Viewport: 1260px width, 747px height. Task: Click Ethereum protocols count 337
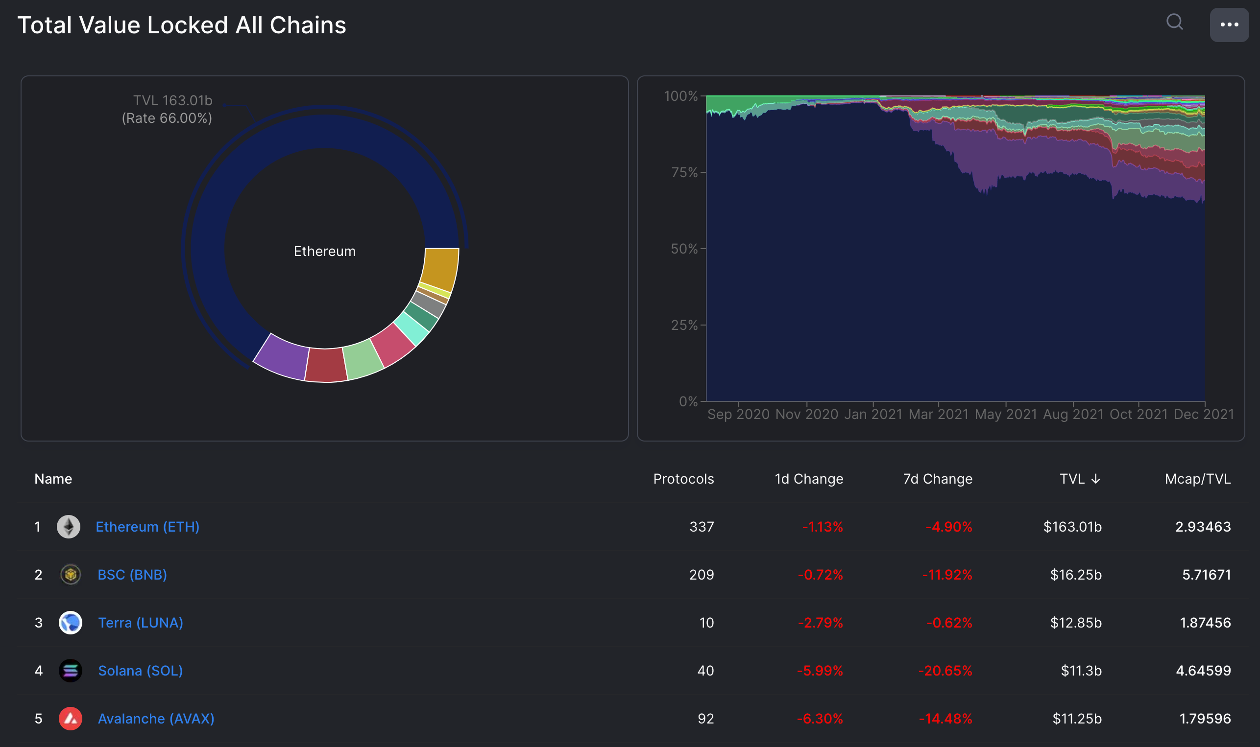[702, 527]
